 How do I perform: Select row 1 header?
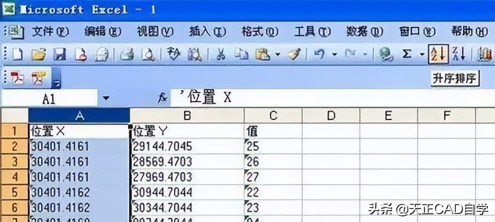(14, 131)
